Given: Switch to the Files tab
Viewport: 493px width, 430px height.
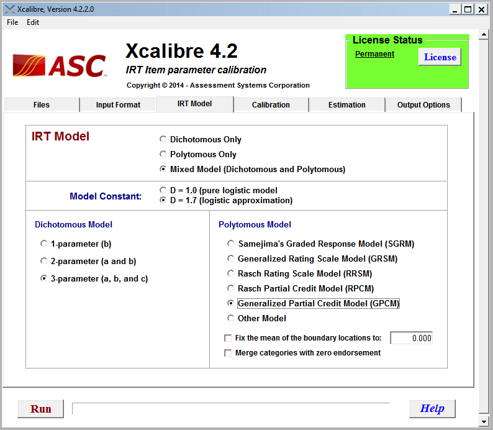Looking at the screenshot, I should click(x=42, y=105).
